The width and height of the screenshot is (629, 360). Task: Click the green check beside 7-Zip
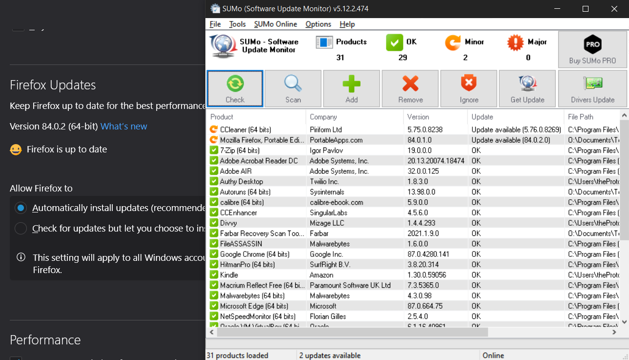pos(214,150)
